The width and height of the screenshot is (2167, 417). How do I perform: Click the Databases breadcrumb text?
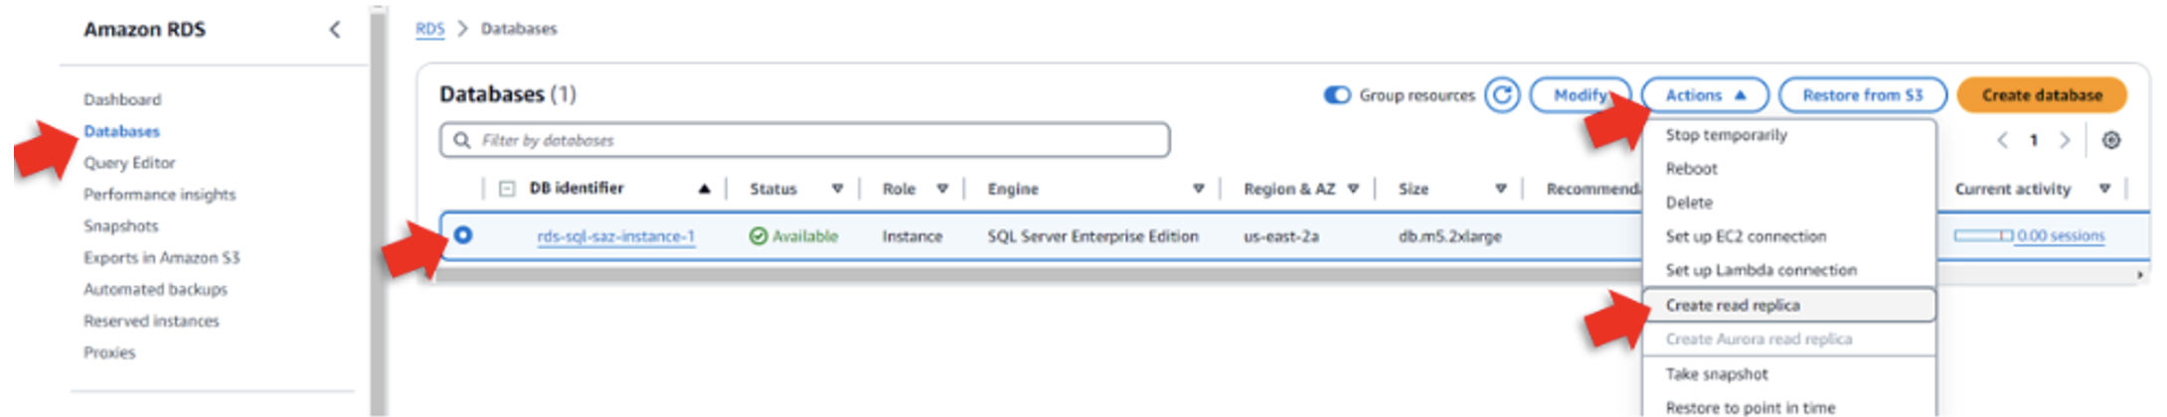coord(519,29)
